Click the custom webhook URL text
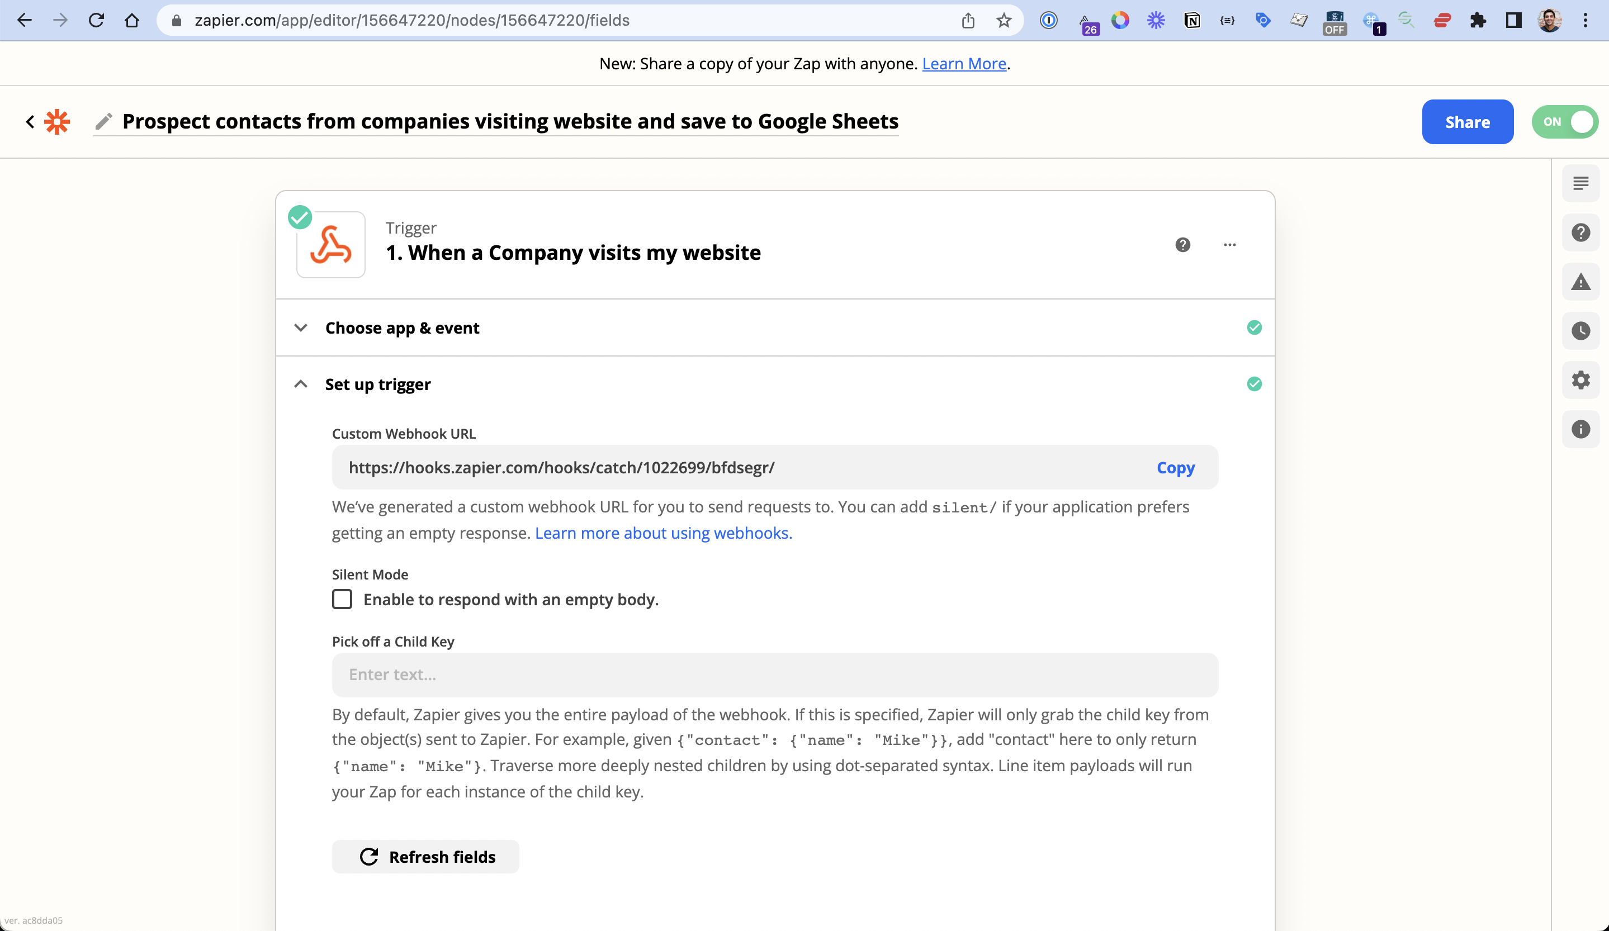 click(562, 468)
